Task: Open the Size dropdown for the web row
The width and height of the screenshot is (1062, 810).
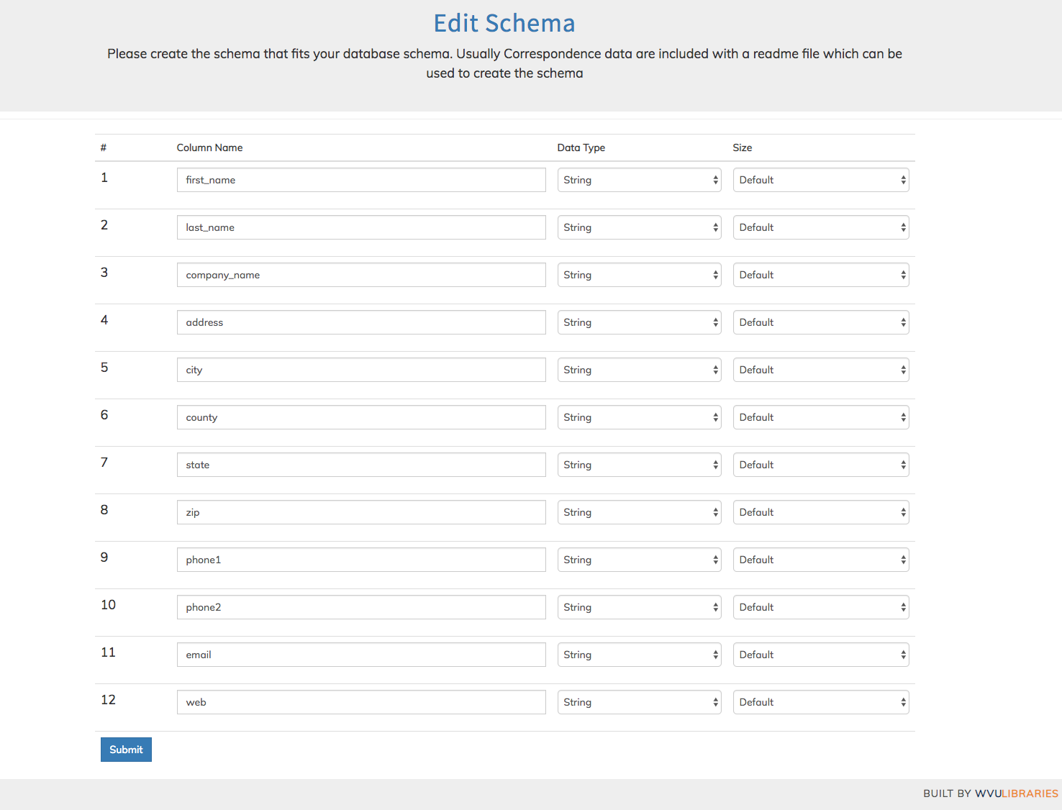Action: (x=820, y=701)
